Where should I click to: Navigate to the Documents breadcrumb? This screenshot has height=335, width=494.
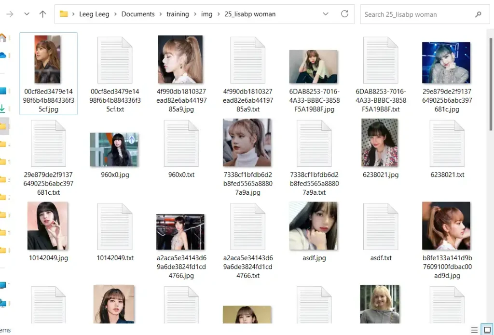click(138, 14)
